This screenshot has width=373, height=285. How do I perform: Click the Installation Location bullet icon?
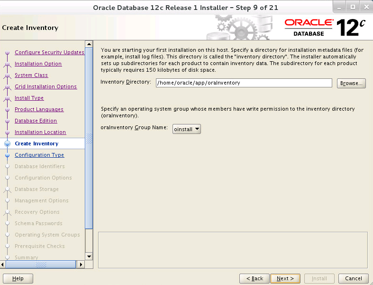point(8,133)
